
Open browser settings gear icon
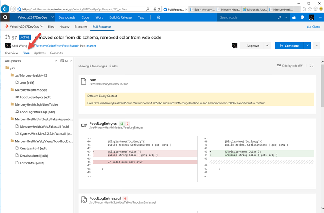315,9
